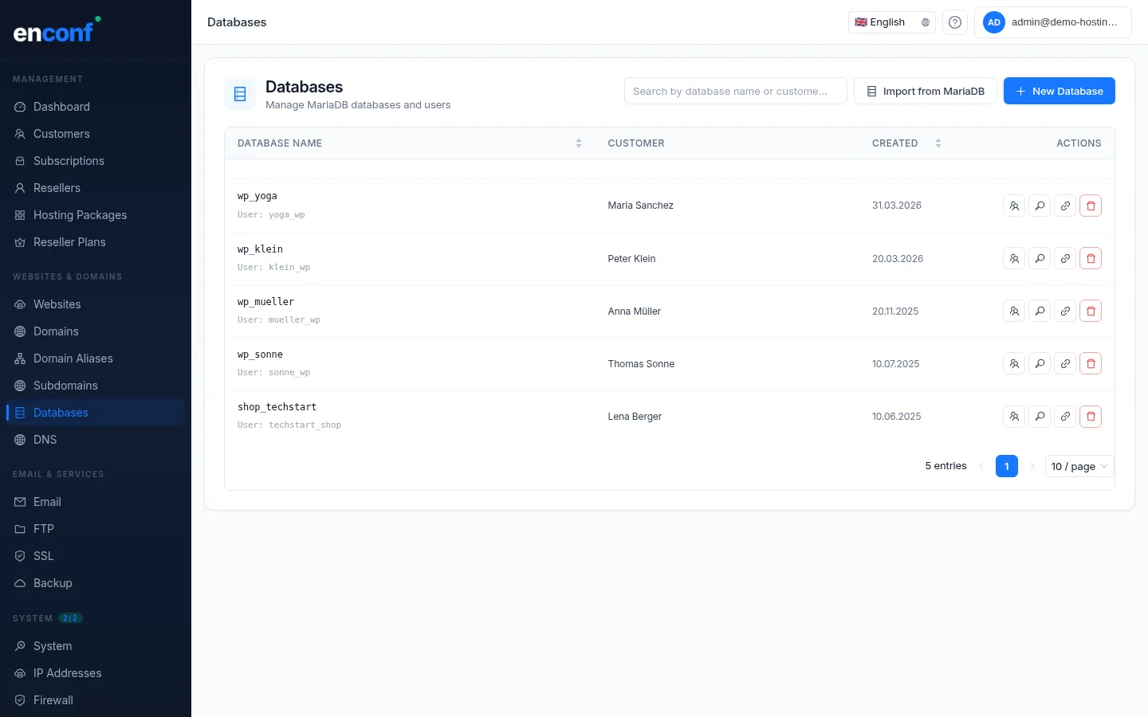This screenshot has height=717, width=1148.
Task: Delete the wp_mueller database
Action: (x=1091, y=311)
